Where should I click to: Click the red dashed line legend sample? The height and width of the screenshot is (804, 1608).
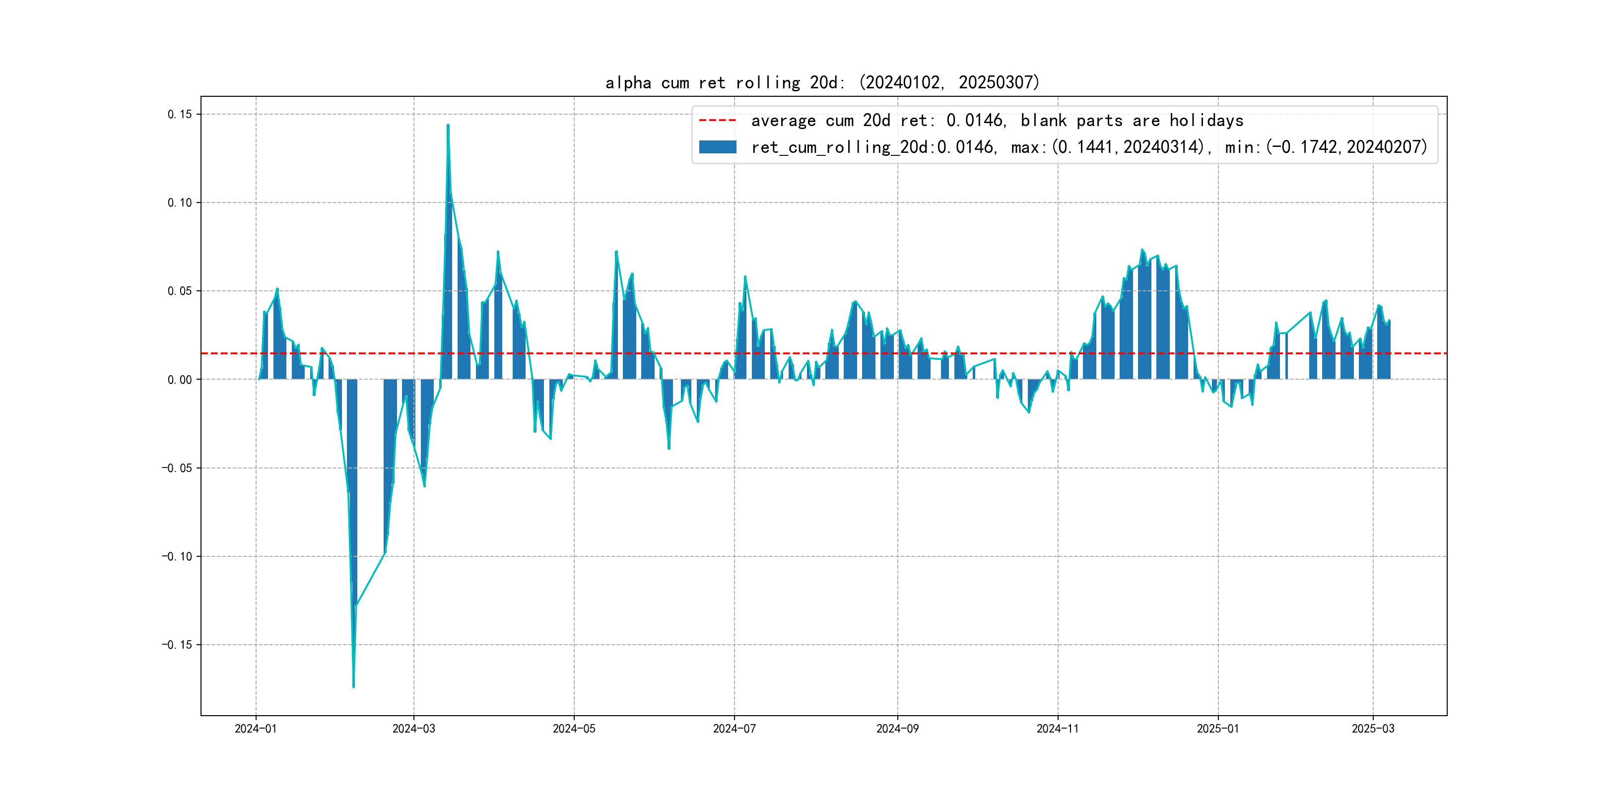(x=717, y=120)
